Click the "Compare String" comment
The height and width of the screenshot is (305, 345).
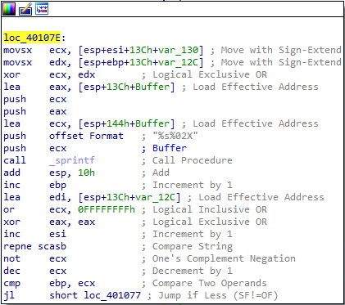pyautogui.click(x=193, y=247)
